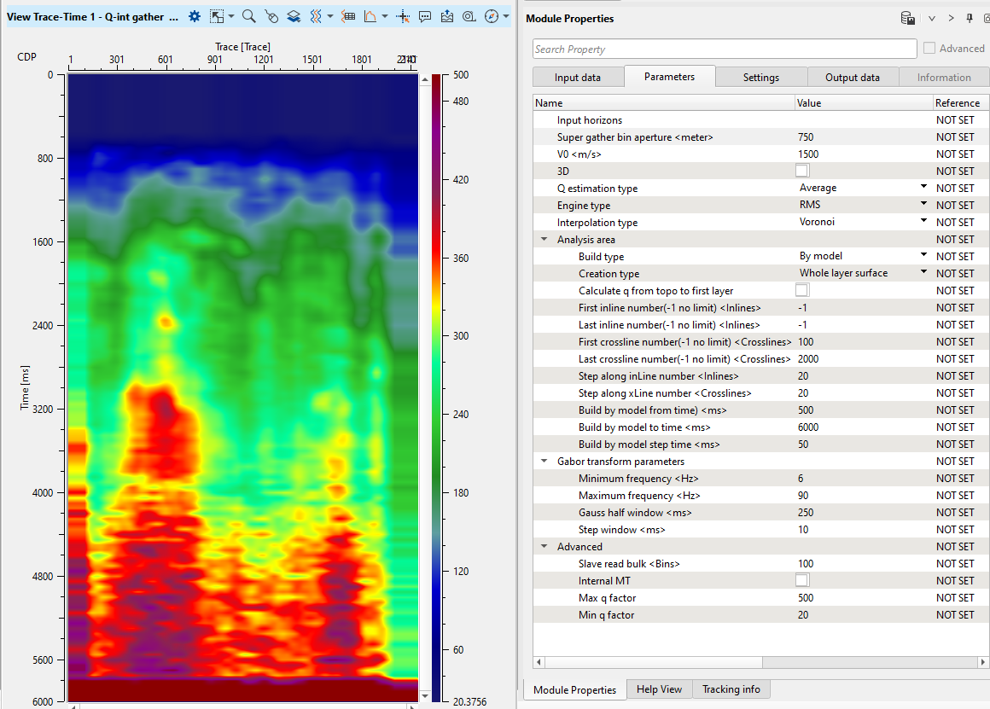
Task: Open view settings gear icon
Action: (195, 16)
